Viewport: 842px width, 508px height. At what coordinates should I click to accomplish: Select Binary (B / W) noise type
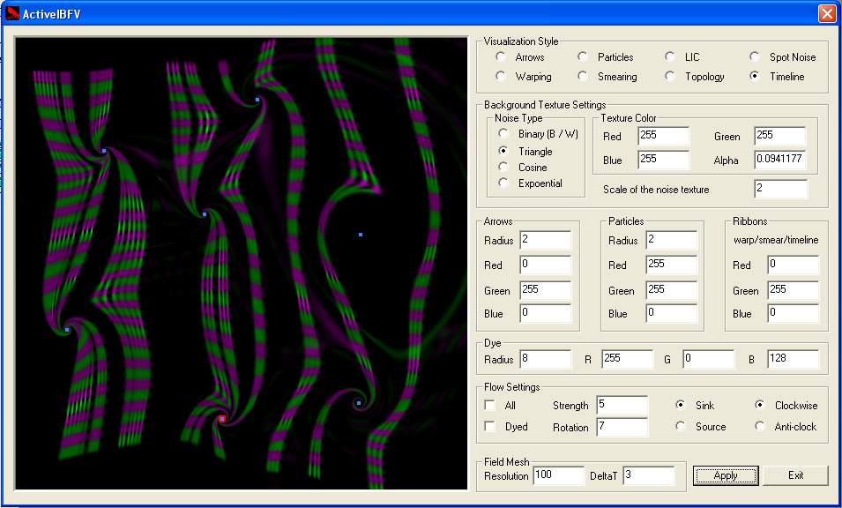click(503, 134)
